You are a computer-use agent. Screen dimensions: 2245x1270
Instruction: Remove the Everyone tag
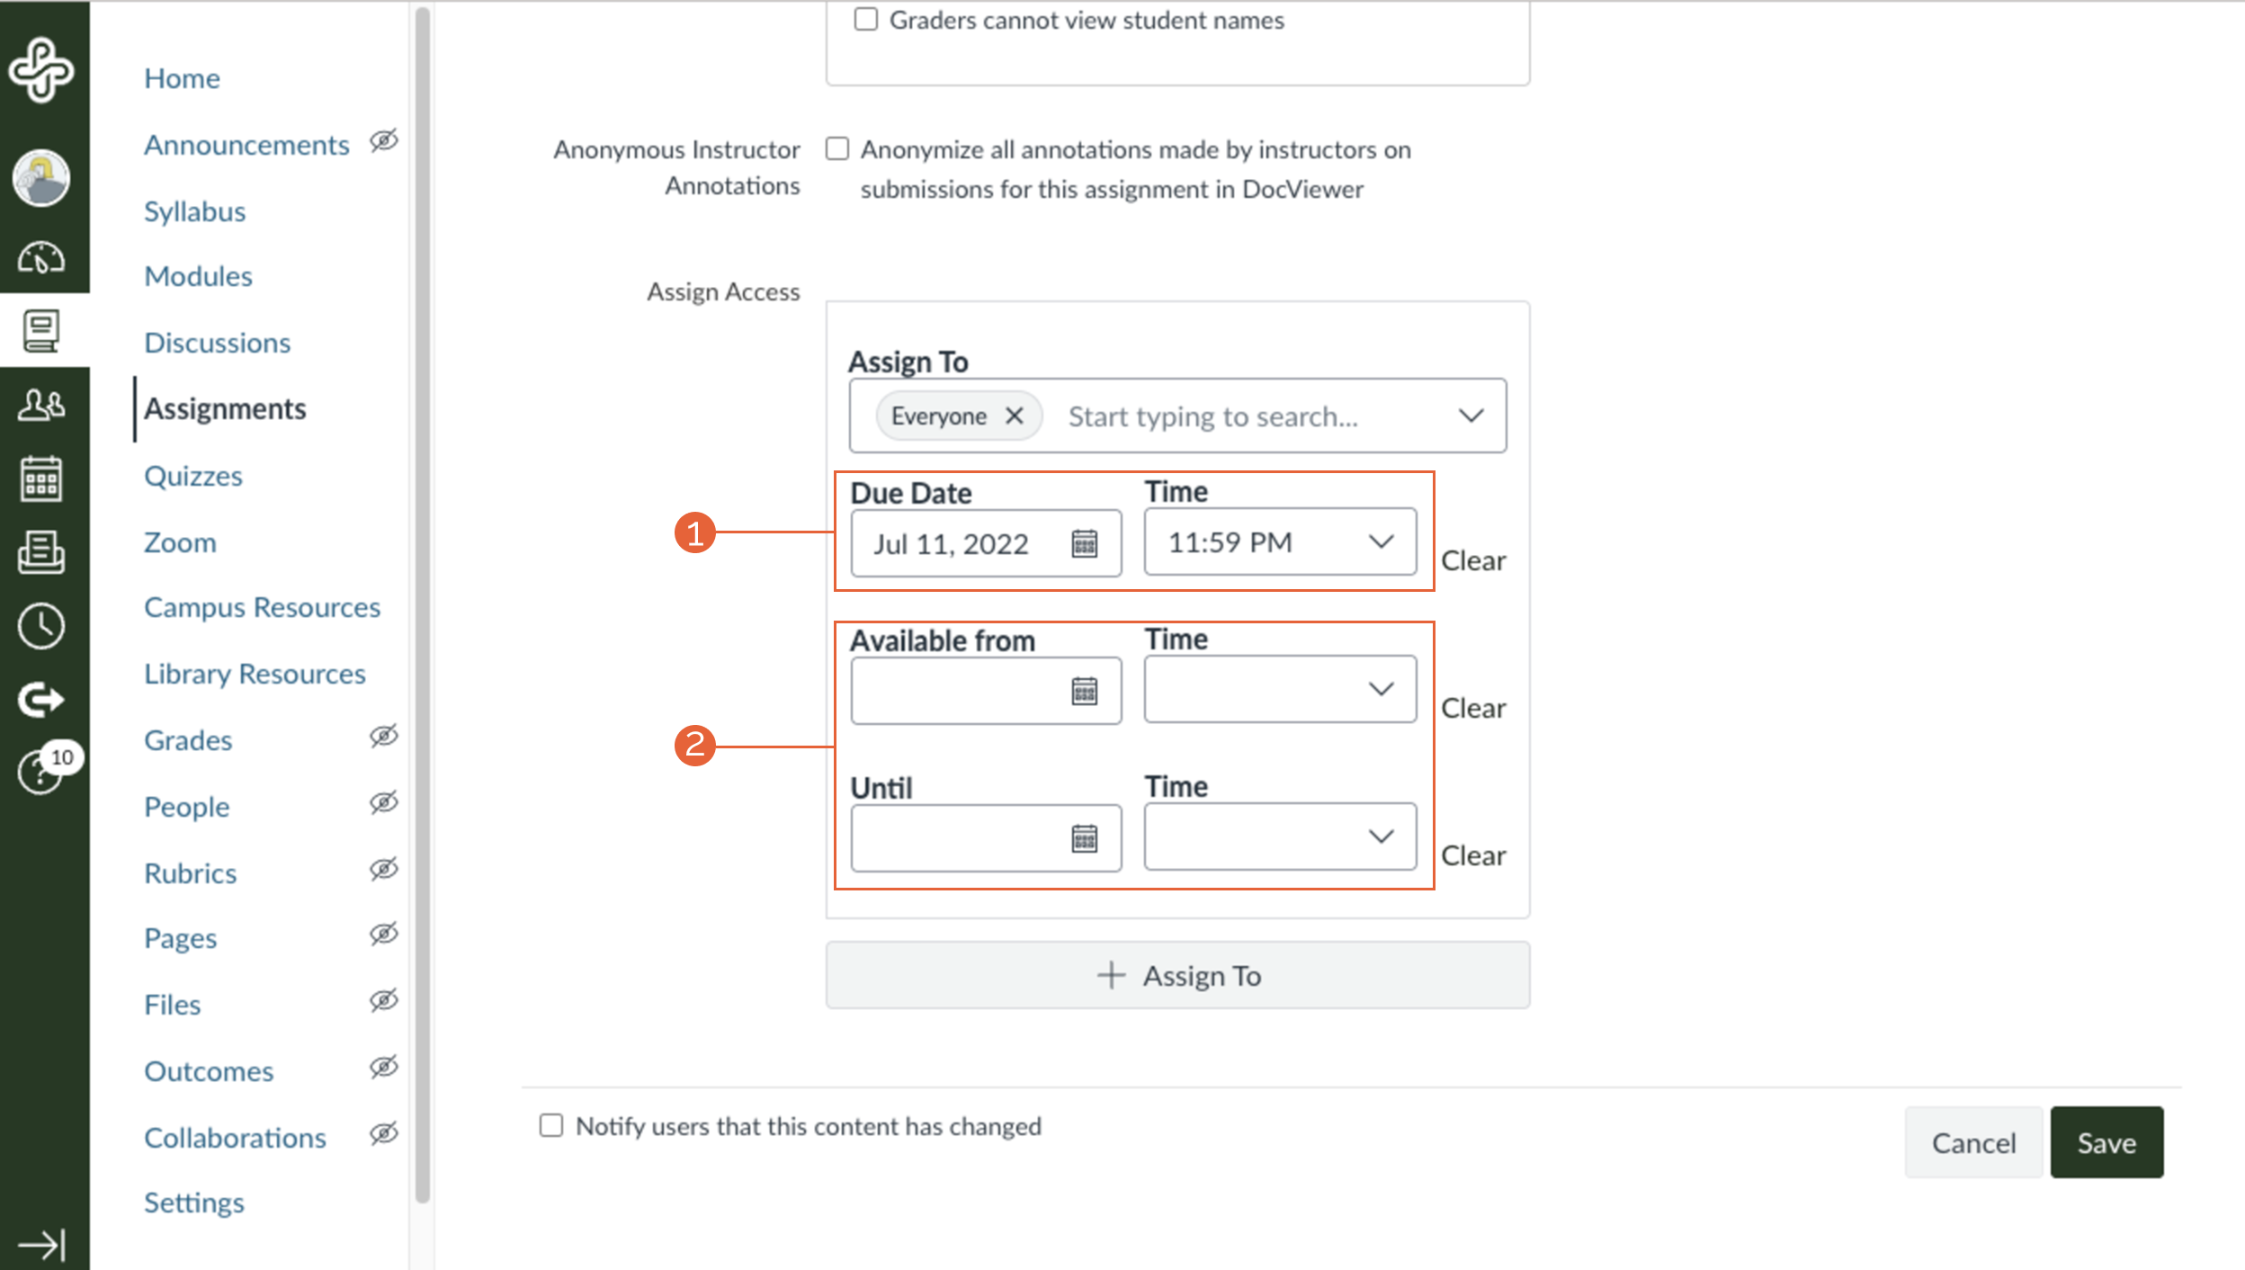coord(1015,416)
